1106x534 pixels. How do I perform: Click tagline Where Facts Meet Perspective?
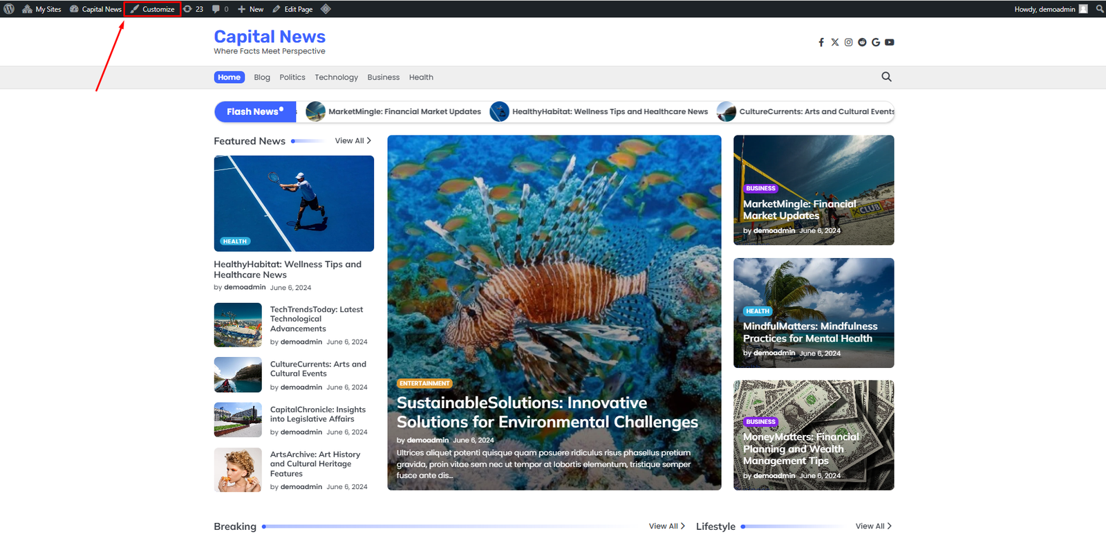[x=270, y=51]
